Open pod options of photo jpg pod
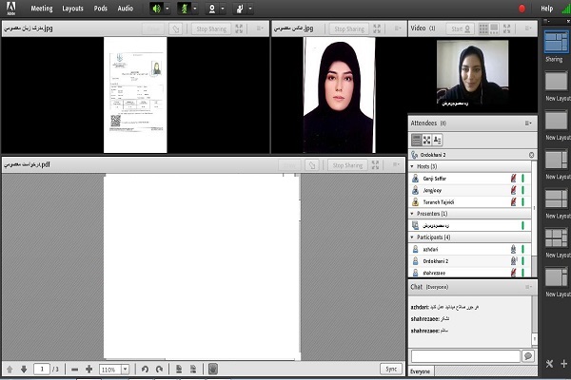The image size is (571, 380). pos(398,28)
